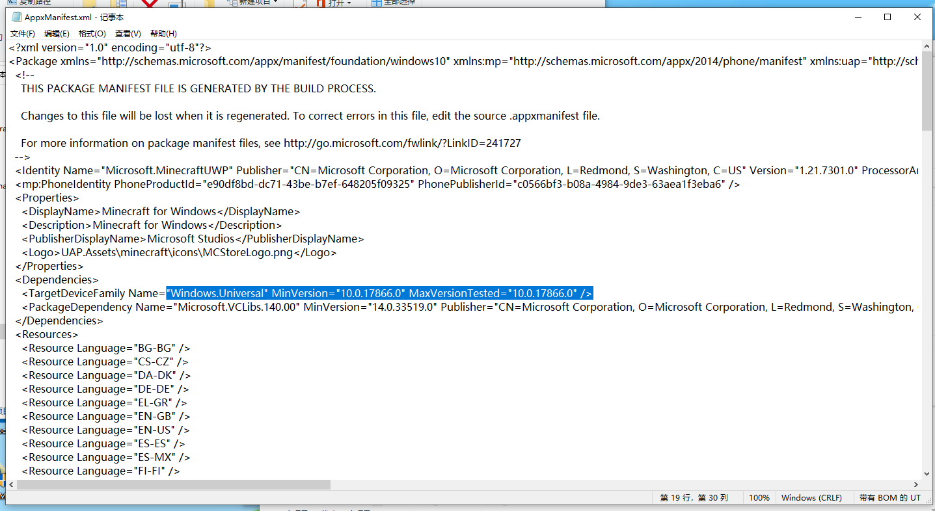The image size is (935, 511).
Task: Click the horizontal scrollbar thumb
Action: [174, 485]
